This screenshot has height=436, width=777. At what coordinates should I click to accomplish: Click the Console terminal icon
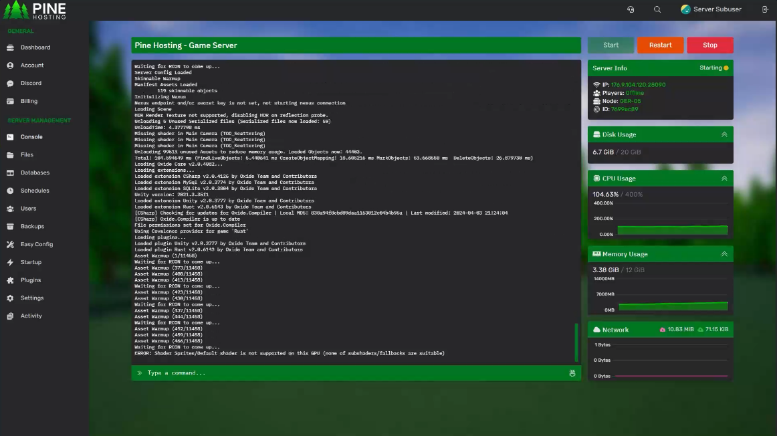click(x=10, y=136)
